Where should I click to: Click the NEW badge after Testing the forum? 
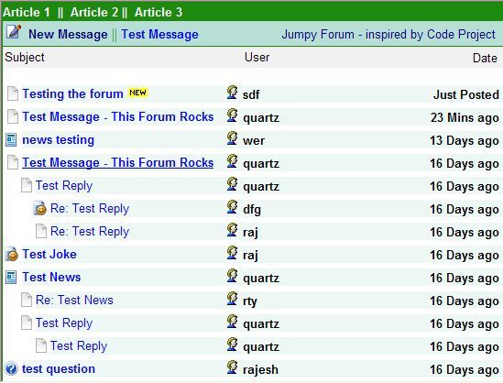[x=137, y=93]
